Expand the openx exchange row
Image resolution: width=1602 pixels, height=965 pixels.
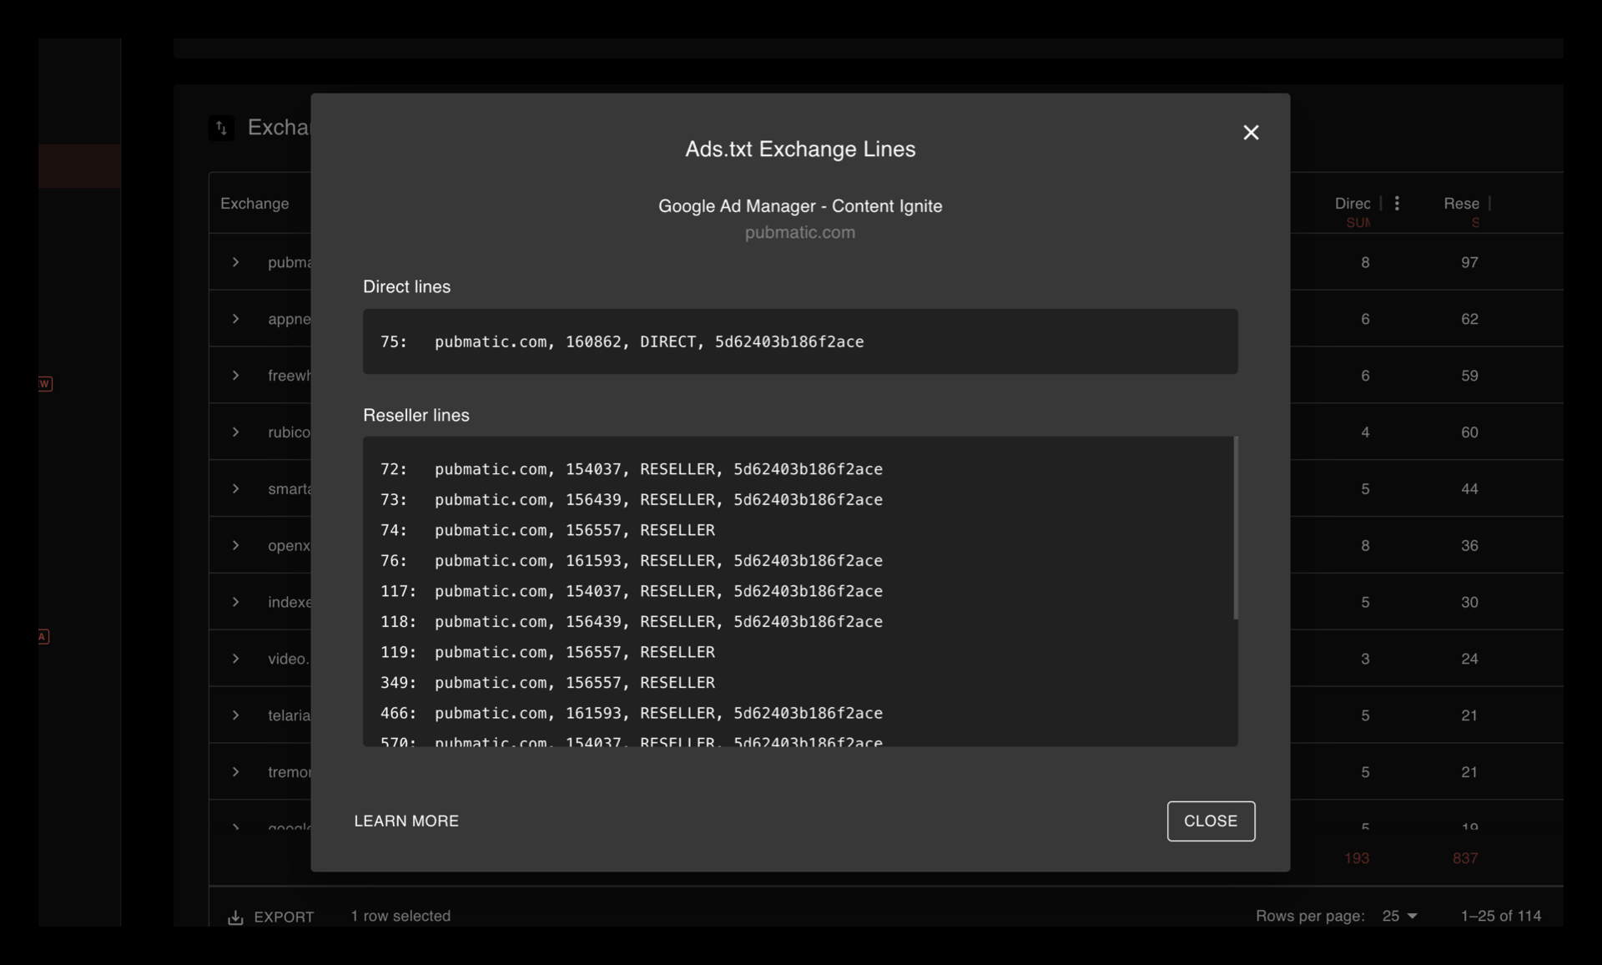coord(235,545)
